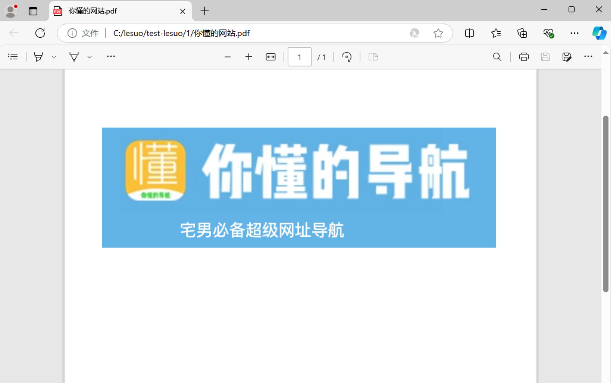Zoom out the PDF
Image resolution: width=611 pixels, height=383 pixels.
pos(227,57)
